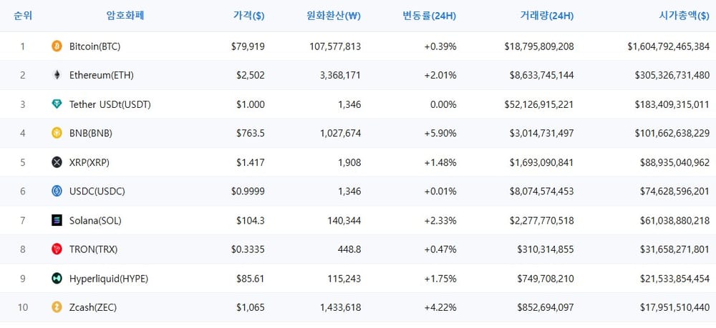Open the Solana(SOL) name link
Screen dimensions: 716x328
click(x=95, y=221)
